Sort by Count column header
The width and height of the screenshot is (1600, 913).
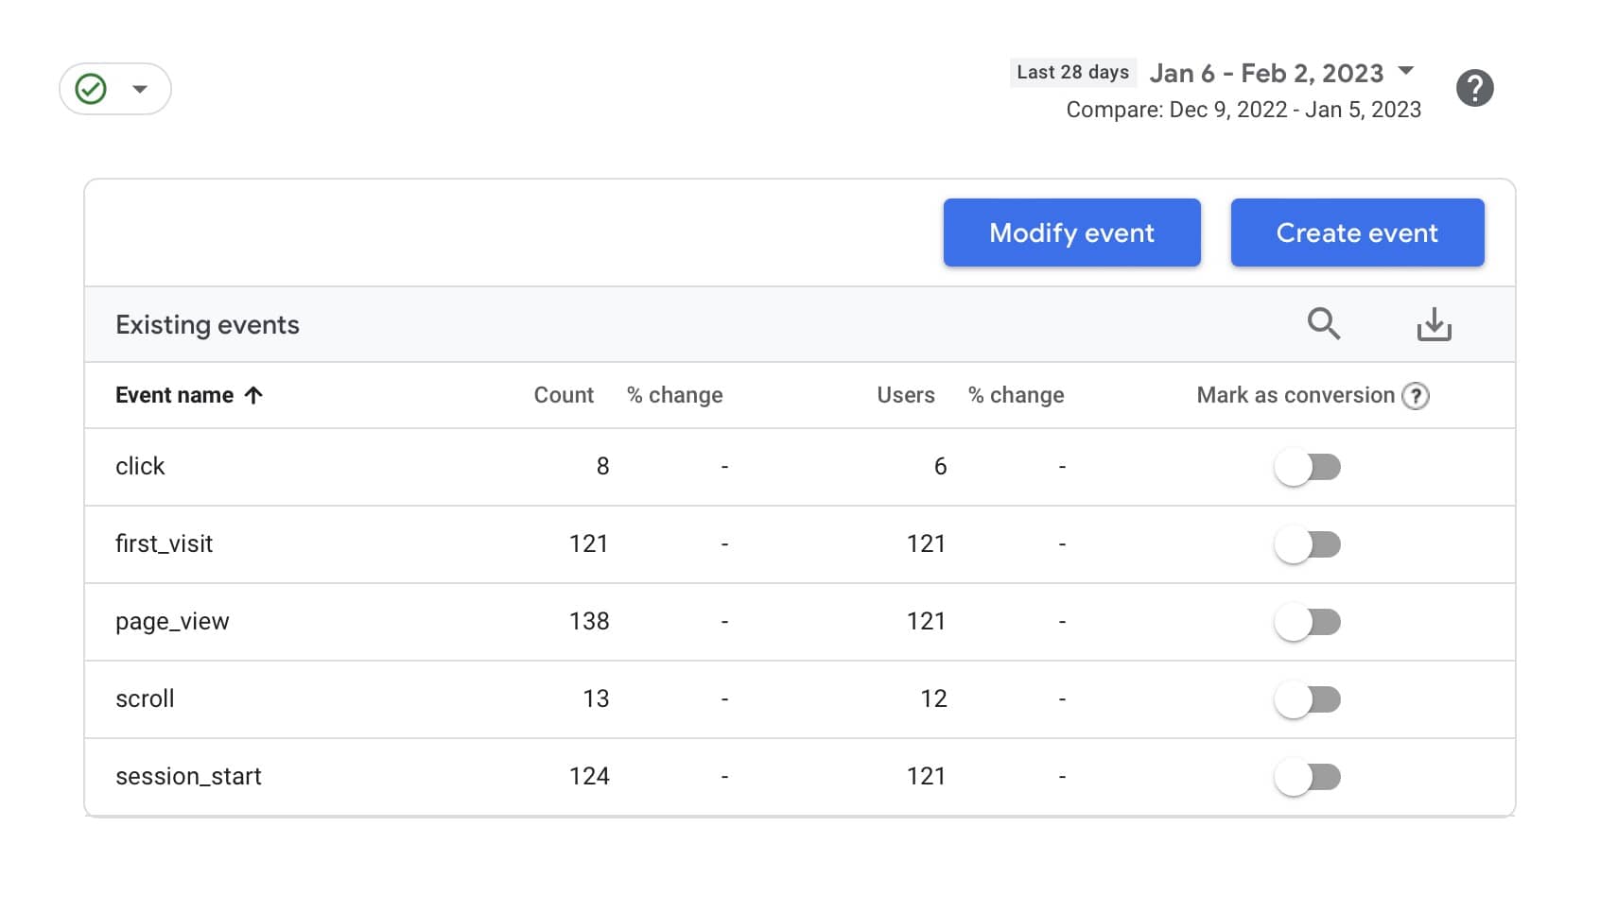(x=564, y=396)
